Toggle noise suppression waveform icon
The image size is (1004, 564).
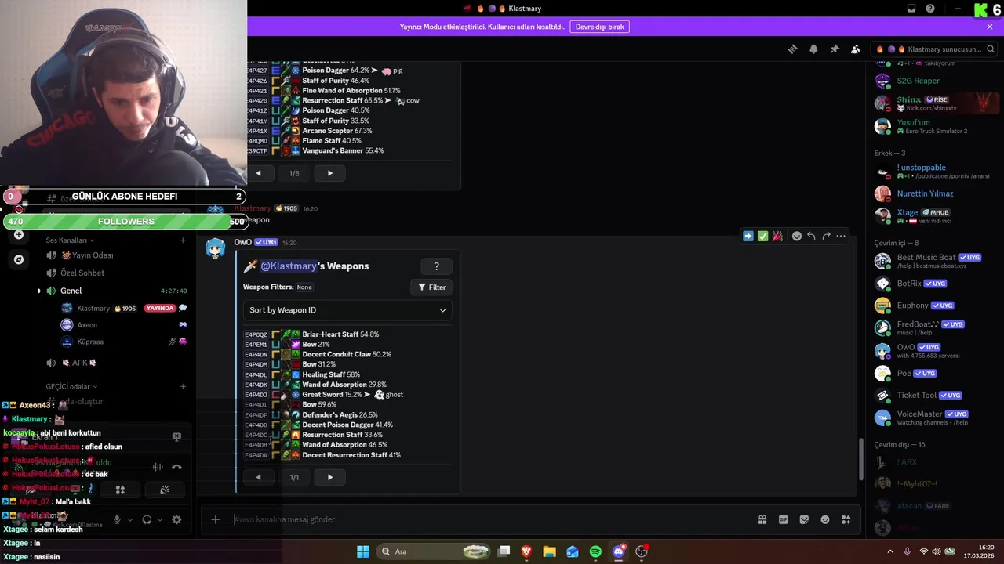pos(158,467)
